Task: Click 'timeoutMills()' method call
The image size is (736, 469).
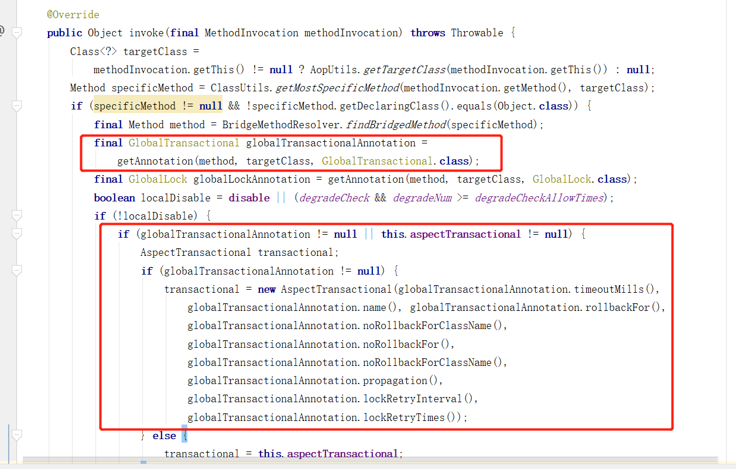Action: pyautogui.click(x=615, y=289)
